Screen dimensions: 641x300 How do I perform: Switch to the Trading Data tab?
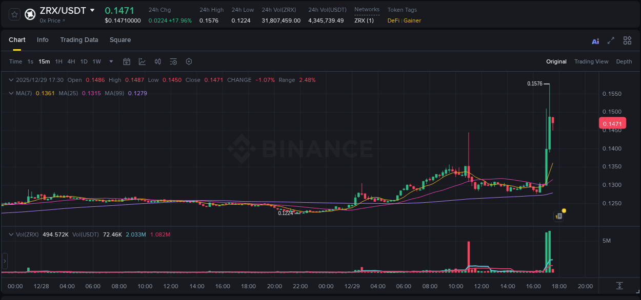79,39
